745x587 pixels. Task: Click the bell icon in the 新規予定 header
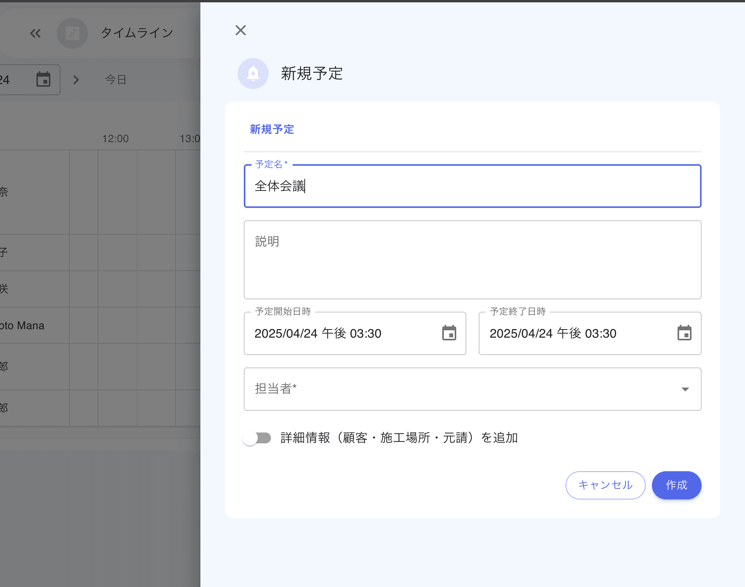(x=253, y=73)
